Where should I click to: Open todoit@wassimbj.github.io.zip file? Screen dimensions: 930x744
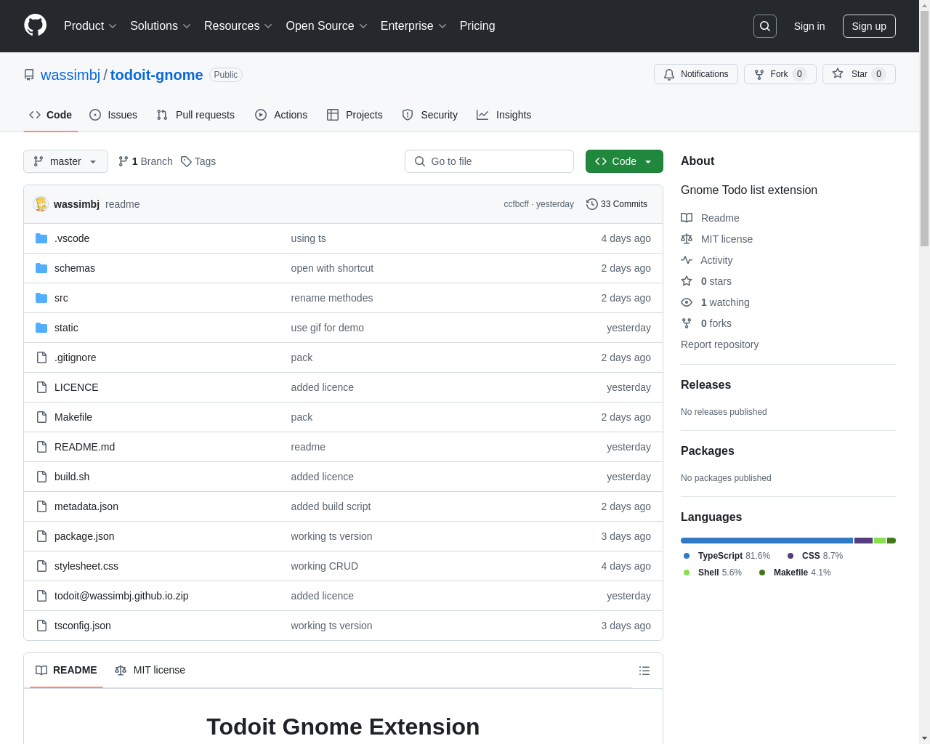(121, 596)
